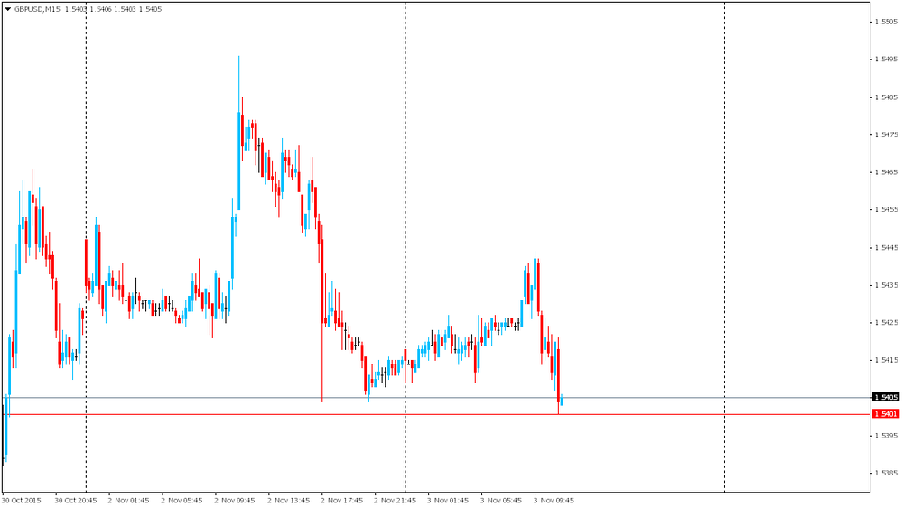
Task: Click the rightmost dashed vertical period separator
Action: point(724,180)
